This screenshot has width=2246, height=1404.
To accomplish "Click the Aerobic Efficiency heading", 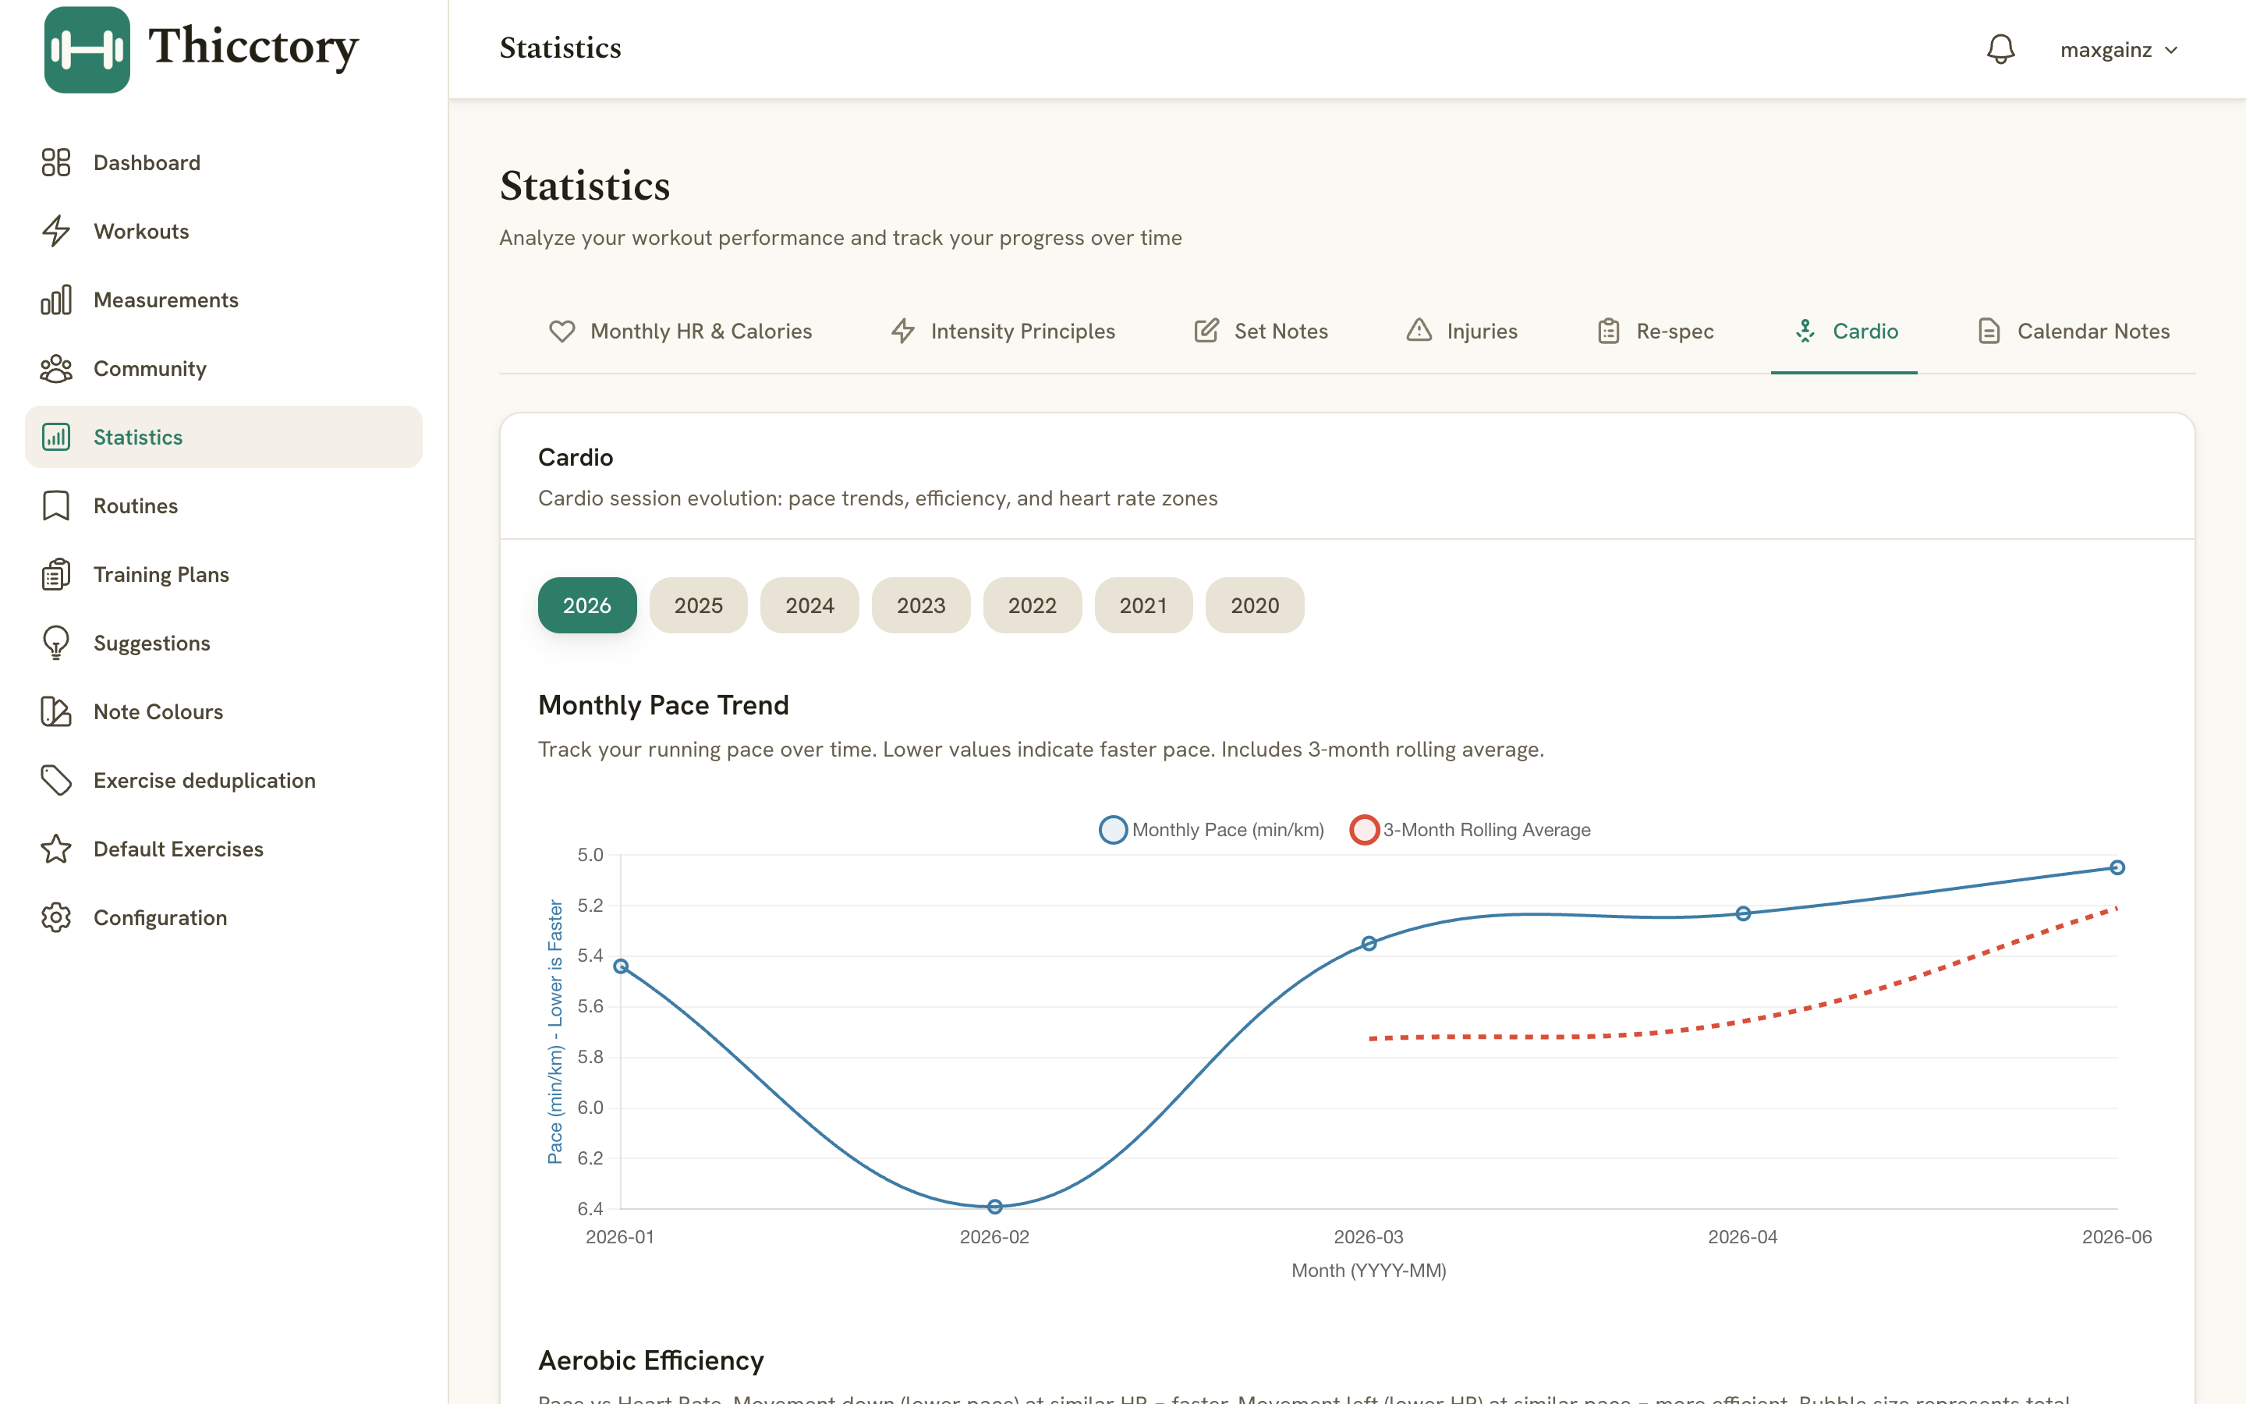I will tap(650, 1360).
